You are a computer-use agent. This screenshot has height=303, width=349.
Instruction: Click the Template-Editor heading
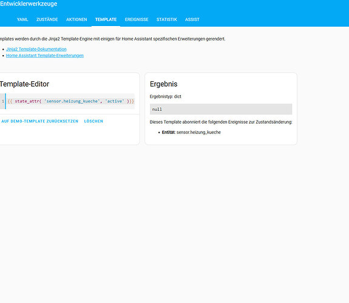click(x=24, y=84)
